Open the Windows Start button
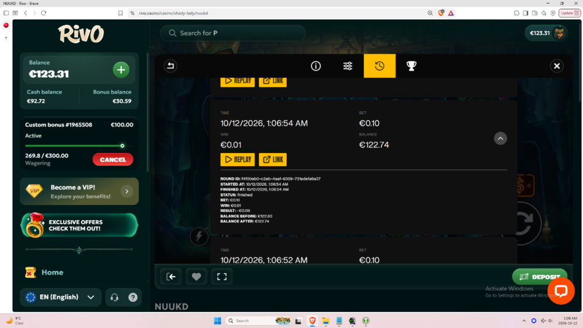The width and height of the screenshot is (583, 328). pyautogui.click(x=217, y=320)
